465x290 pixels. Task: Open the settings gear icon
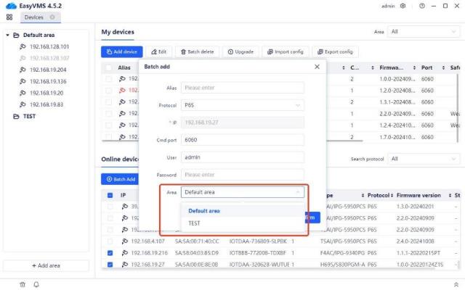tap(403, 6)
